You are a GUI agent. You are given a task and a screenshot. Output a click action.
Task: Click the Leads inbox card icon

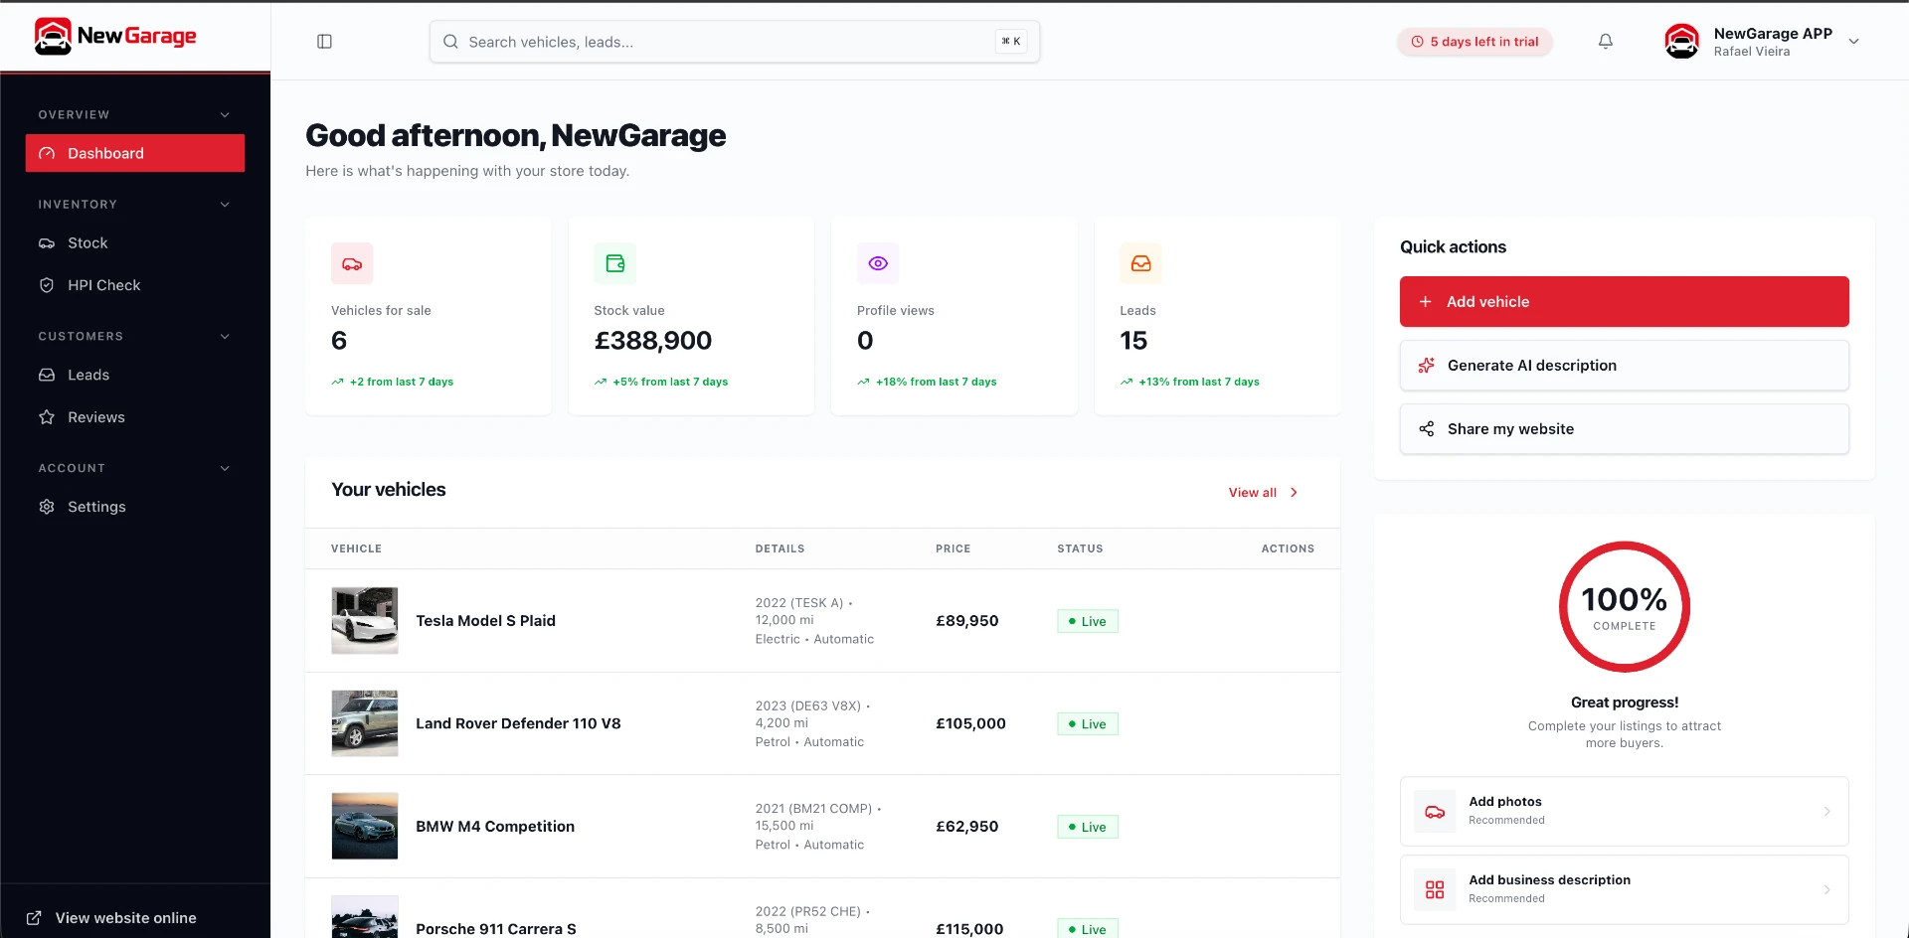(1141, 263)
